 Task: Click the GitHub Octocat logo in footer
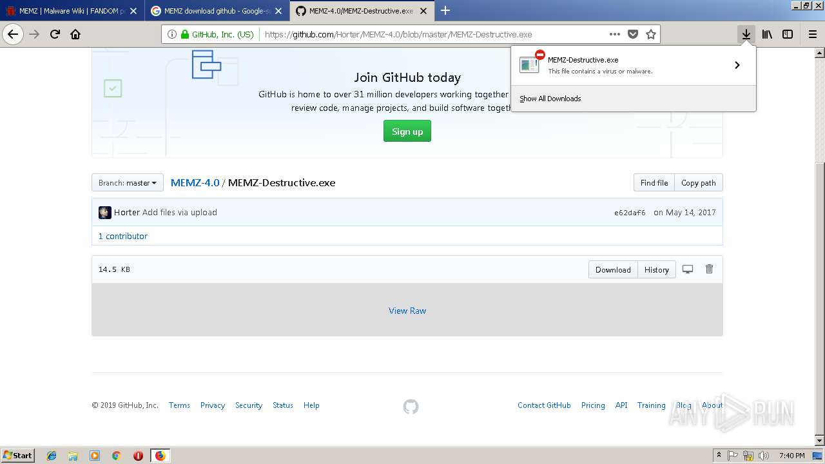pos(411,407)
